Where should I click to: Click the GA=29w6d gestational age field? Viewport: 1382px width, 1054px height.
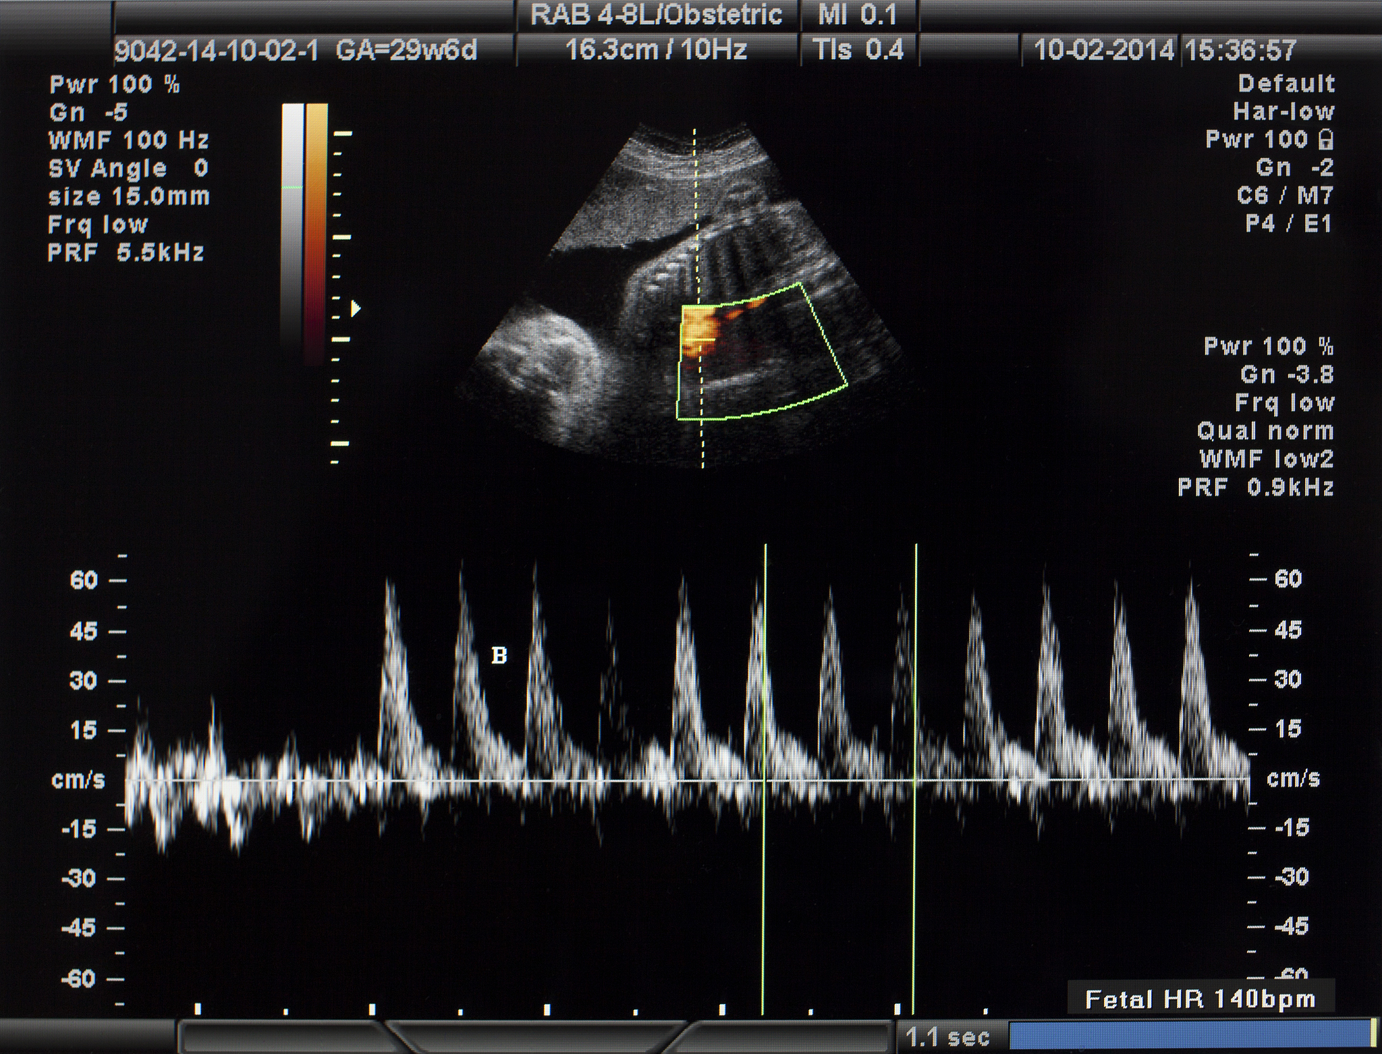[x=406, y=50]
